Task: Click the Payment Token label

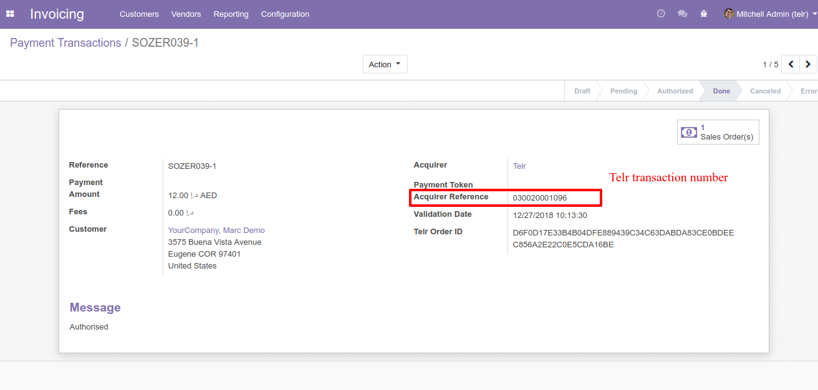Action: coord(443,185)
